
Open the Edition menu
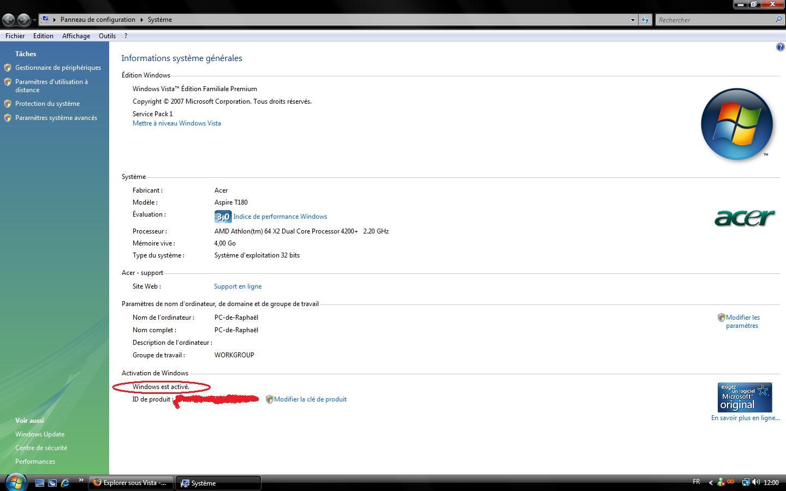click(x=43, y=36)
